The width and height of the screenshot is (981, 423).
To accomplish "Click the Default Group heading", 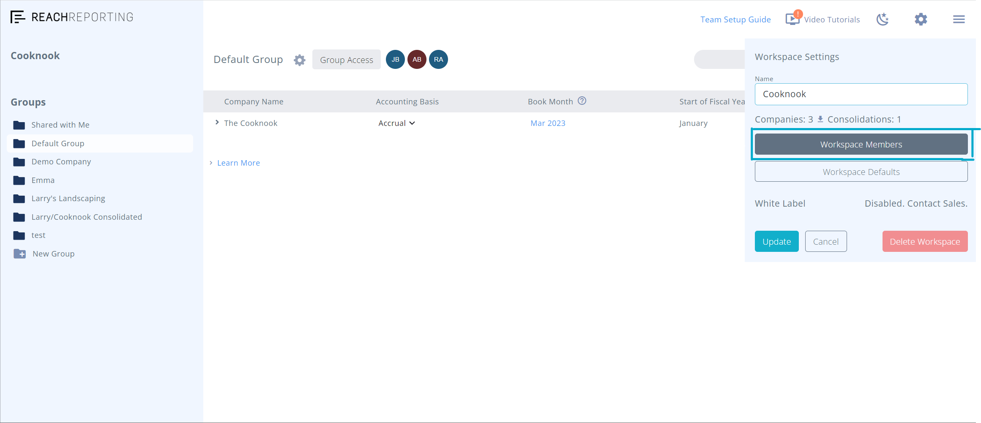I will tap(248, 60).
